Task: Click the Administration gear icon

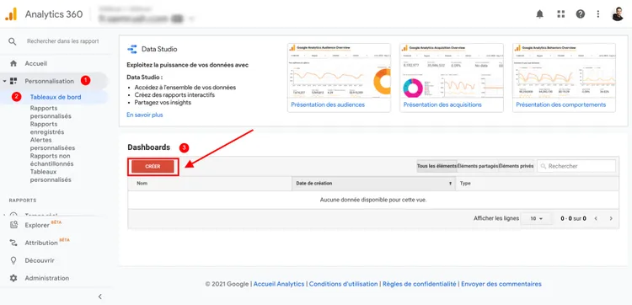Action: 13,278
